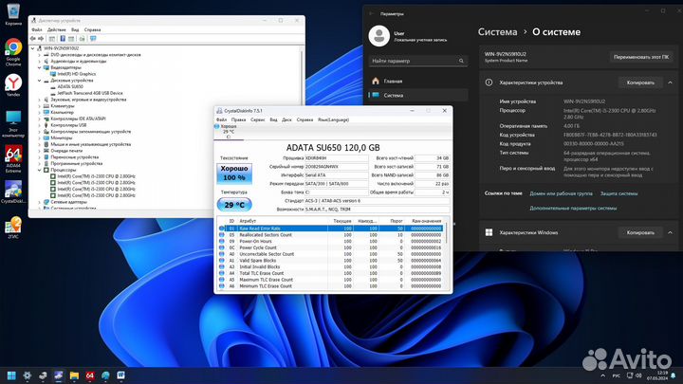The width and height of the screenshot is (683, 384).
Task: Collapse Характеристики Windows section chevron
Action: coord(670,232)
